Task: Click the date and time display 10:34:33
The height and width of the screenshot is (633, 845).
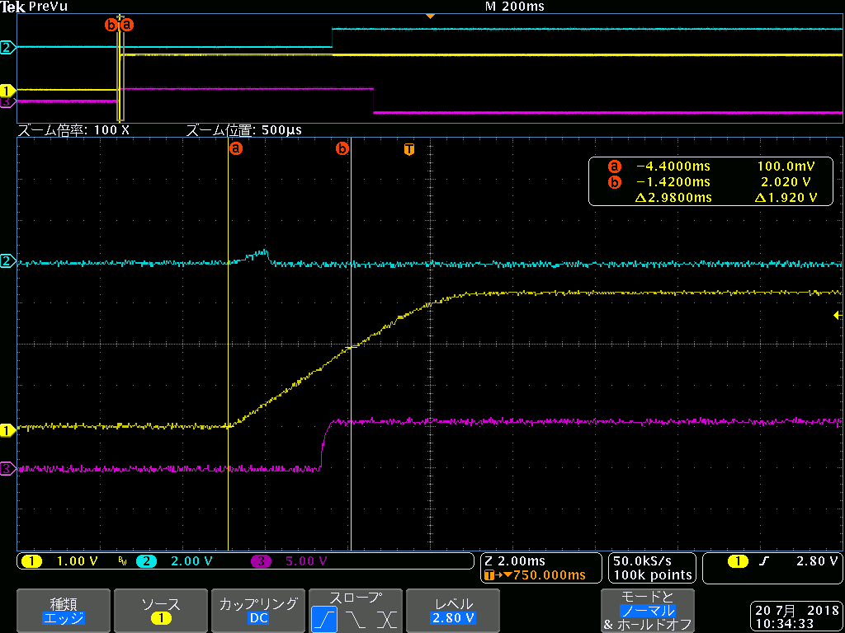Action: tap(795, 616)
